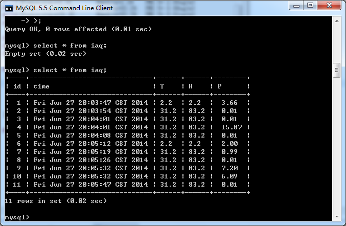Click P value '0.99' in row 7
The height and width of the screenshot is (226, 346).
(229, 152)
